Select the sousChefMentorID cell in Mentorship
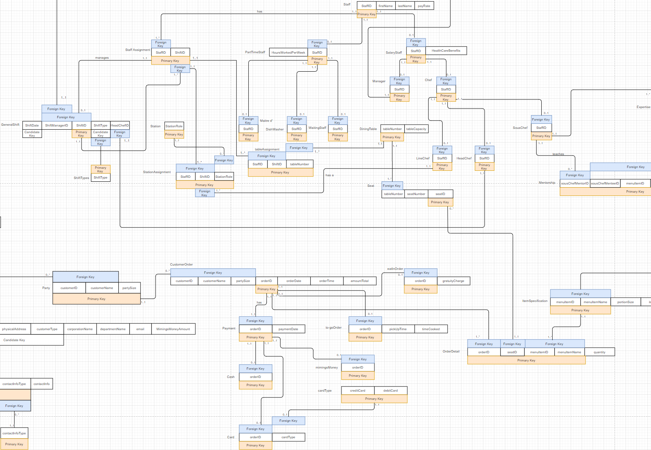 click(x=575, y=183)
